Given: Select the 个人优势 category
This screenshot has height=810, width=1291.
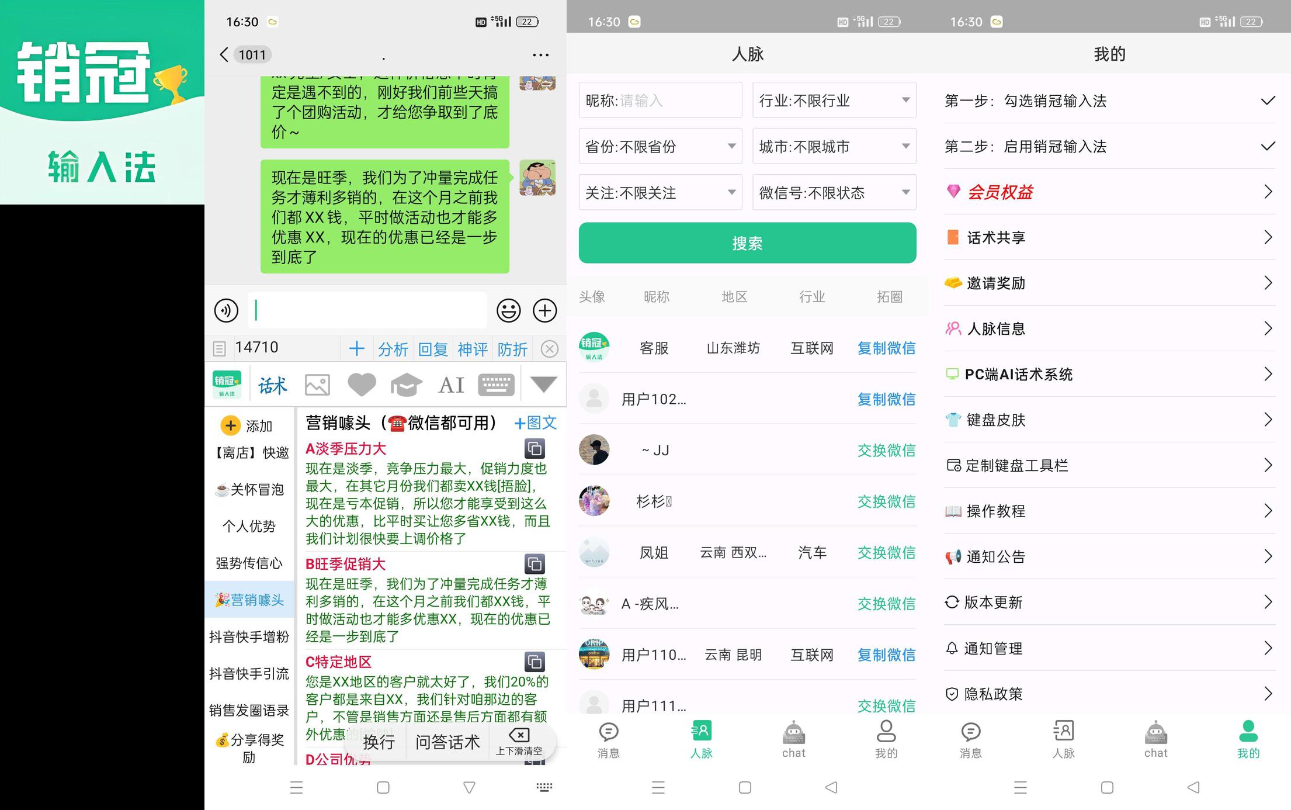Looking at the screenshot, I should click(249, 526).
